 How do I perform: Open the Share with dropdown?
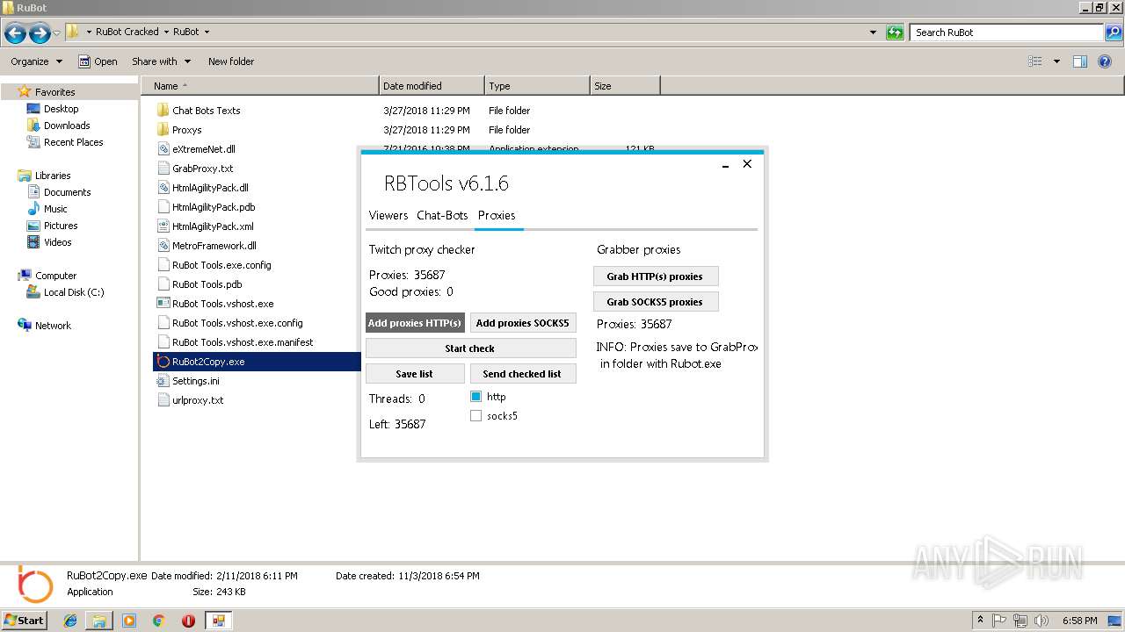pos(161,61)
